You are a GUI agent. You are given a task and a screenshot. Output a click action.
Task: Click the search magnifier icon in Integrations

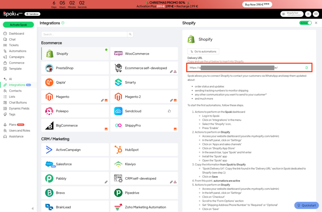(x=130, y=34)
